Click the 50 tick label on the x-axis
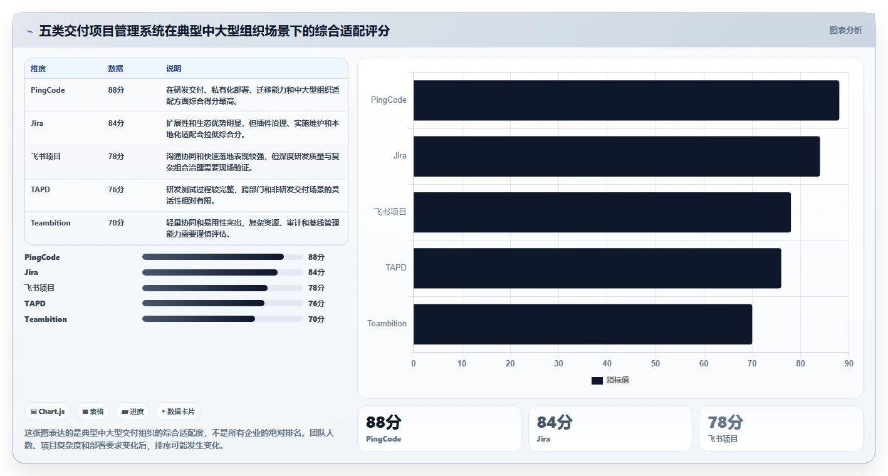The width and height of the screenshot is (888, 476). coord(656,364)
